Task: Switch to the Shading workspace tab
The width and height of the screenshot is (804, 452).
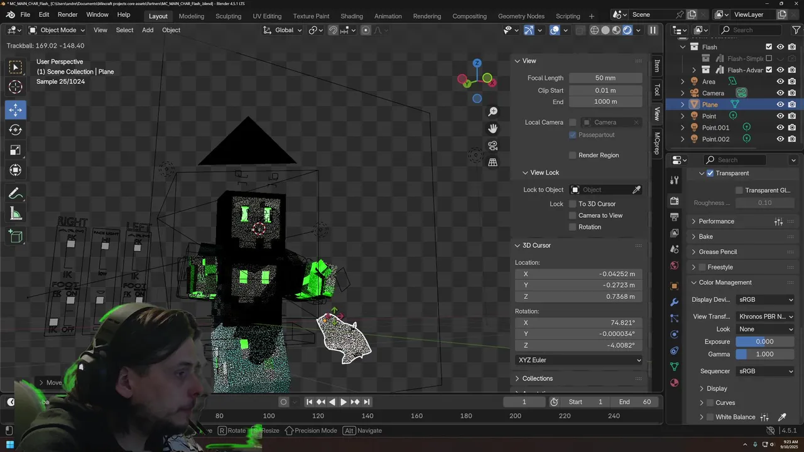Action: click(352, 16)
